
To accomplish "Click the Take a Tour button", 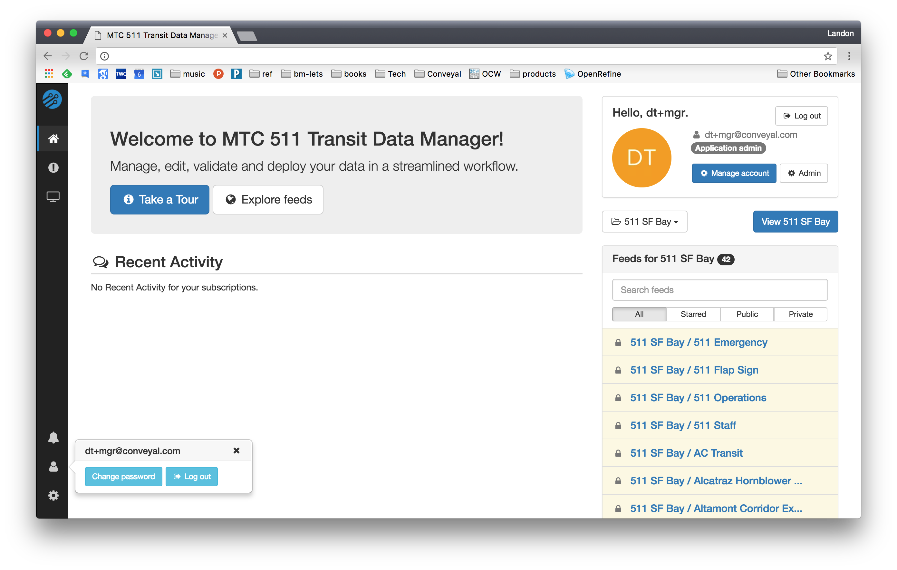I will pos(159,200).
